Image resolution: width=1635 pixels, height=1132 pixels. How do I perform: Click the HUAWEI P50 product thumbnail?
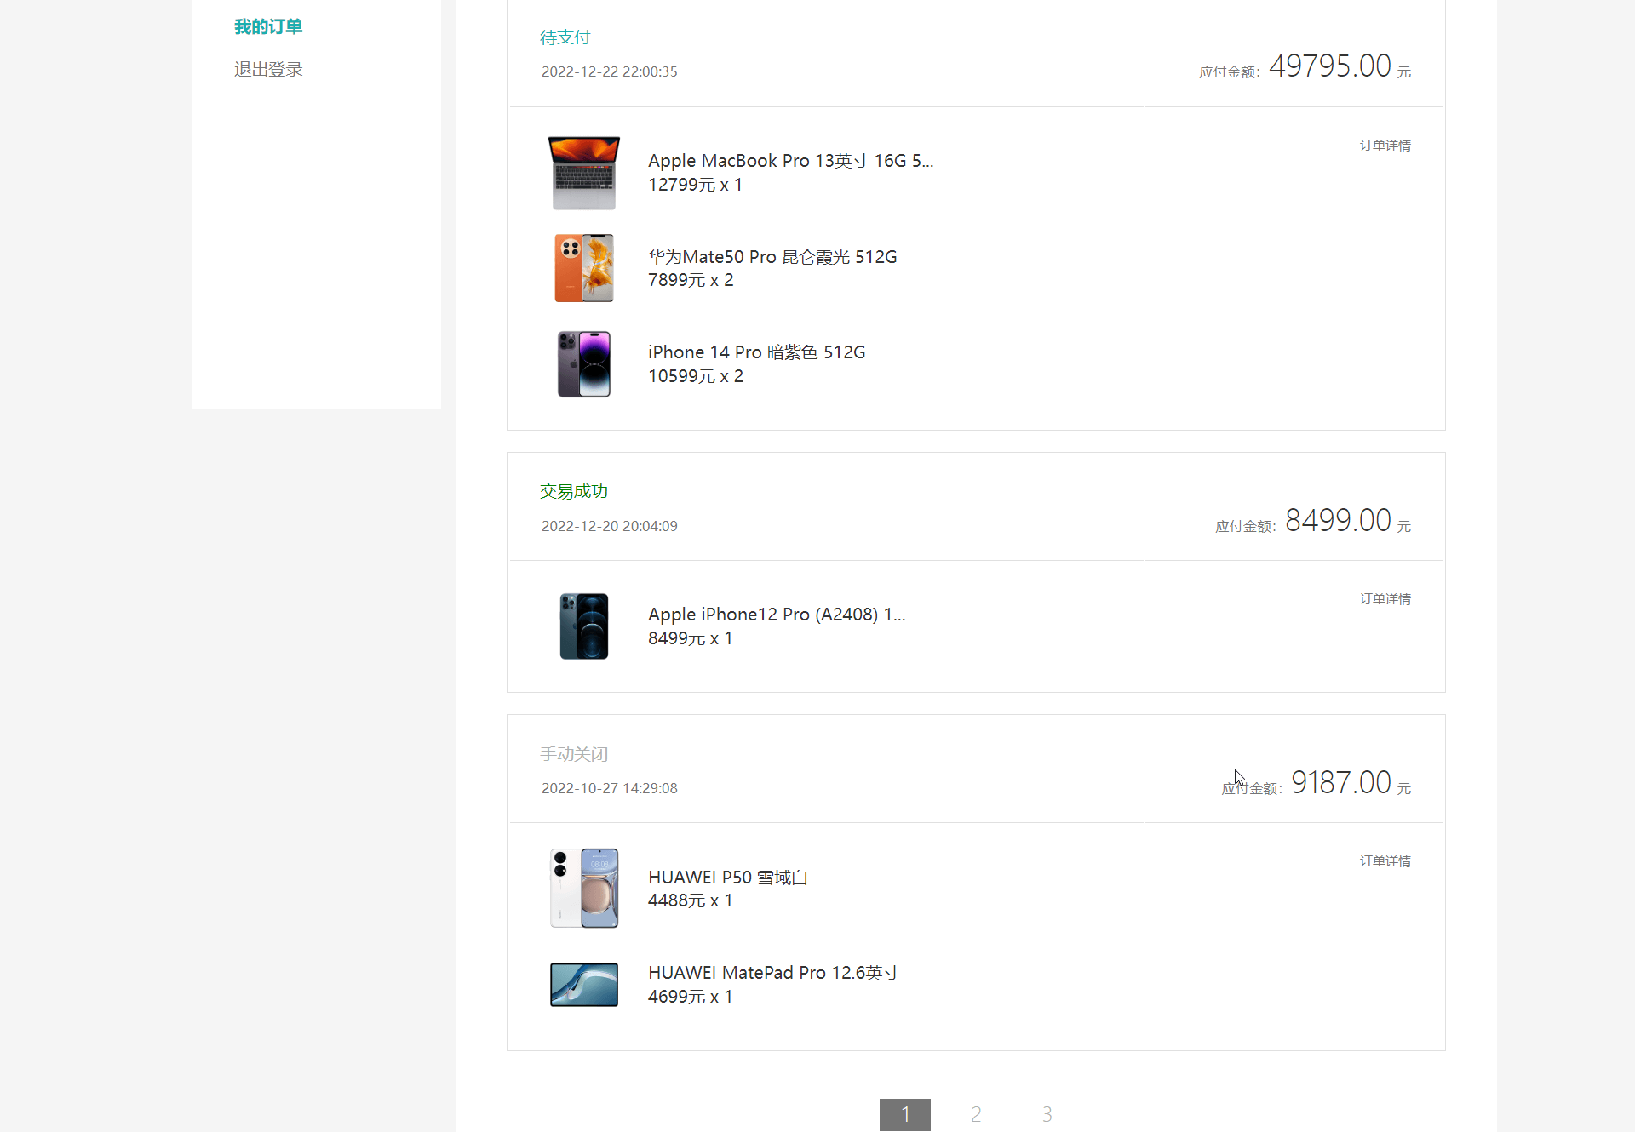pos(583,888)
